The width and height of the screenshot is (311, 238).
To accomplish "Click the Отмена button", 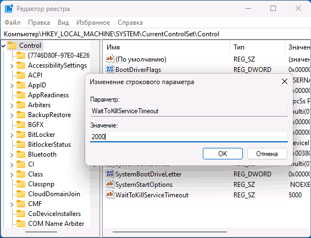I will [x=267, y=153].
